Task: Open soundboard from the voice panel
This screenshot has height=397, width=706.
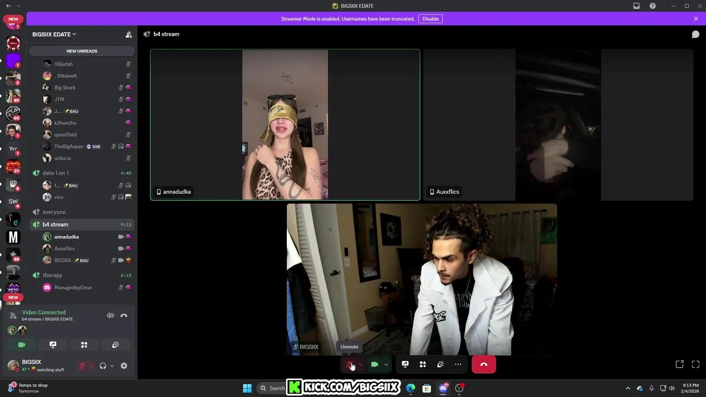Action: (115, 345)
